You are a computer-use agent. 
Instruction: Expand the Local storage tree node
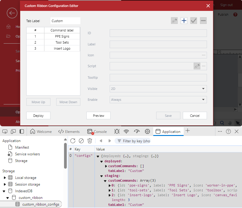[x=5, y=178]
